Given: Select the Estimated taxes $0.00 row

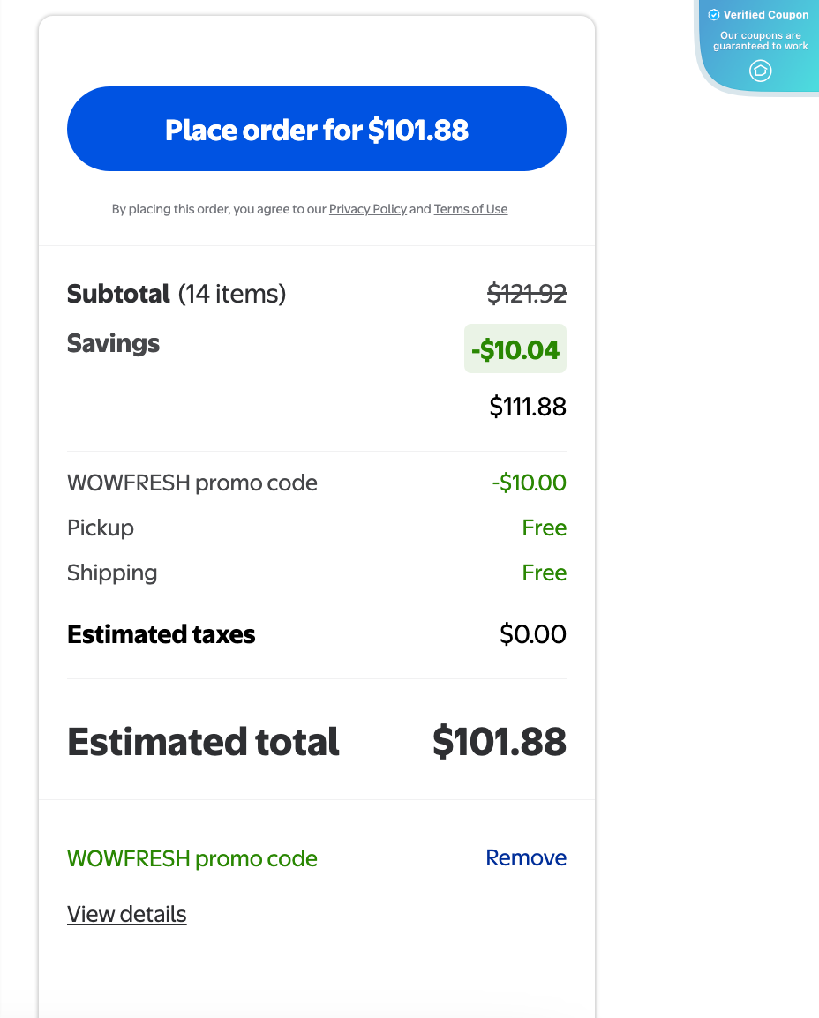Looking at the screenshot, I should (x=161, y=633).
